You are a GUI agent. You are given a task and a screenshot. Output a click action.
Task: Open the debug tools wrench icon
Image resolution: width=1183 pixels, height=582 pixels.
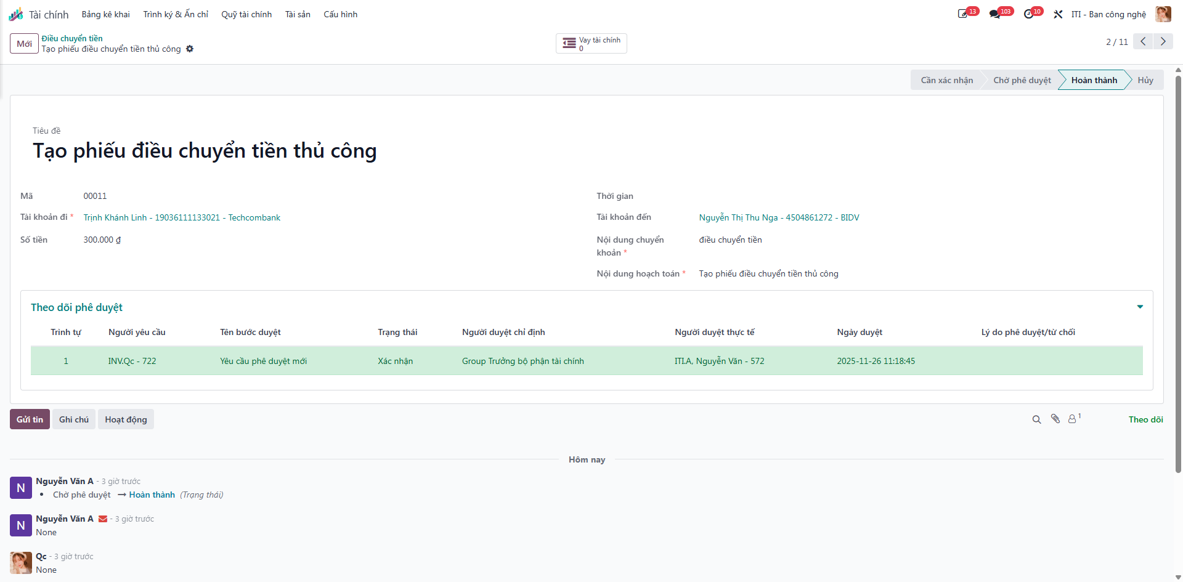pyautogui.click(x=1058, y=14)
